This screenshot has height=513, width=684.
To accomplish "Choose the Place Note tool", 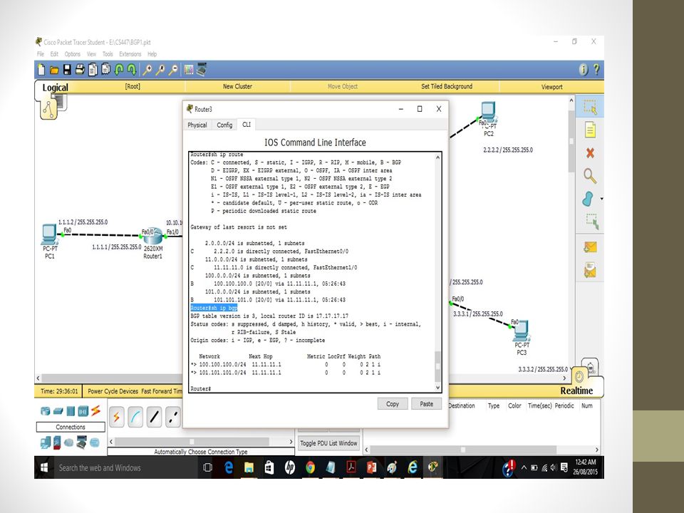I will point(590,130).
